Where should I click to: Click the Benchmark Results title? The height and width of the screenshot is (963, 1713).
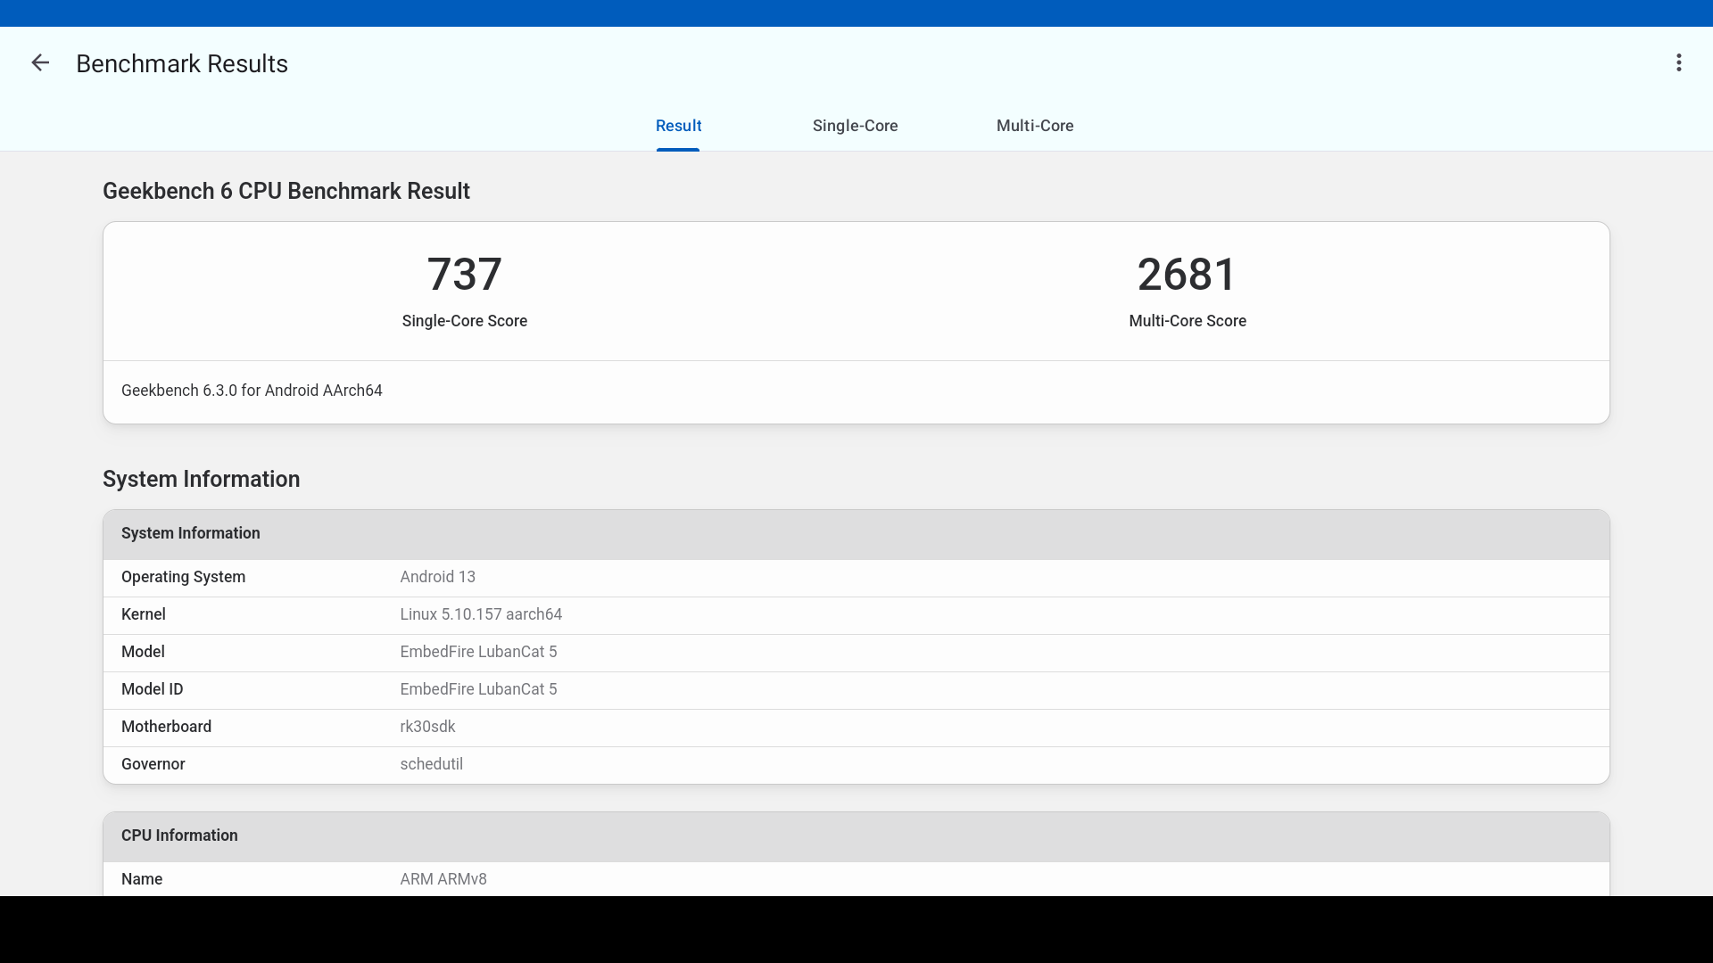coord(182,63)
